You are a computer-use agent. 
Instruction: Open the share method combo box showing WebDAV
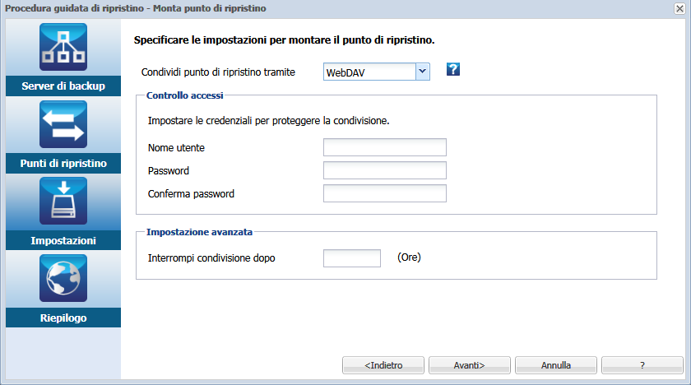377,72
